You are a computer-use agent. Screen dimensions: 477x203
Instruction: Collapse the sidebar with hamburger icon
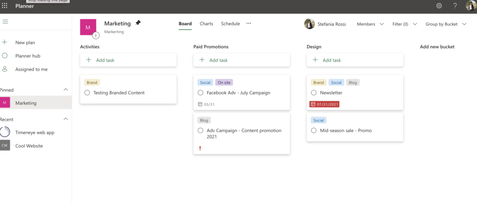(5, 21)
